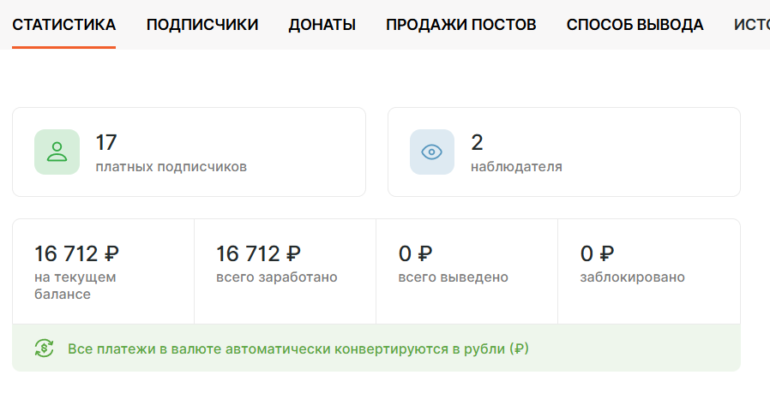The height and width of the screenshot is (399, 770).
Task: Click the на текущем балансе label
Action: 75,285
